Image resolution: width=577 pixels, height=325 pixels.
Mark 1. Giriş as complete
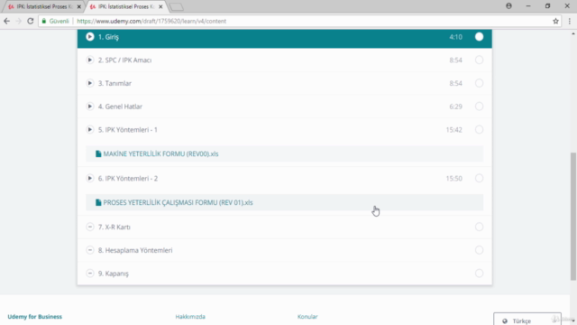tap(479, 37)
